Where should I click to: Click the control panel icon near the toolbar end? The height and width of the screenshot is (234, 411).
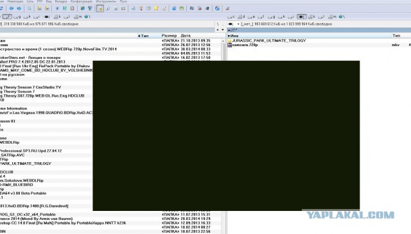click(217, 8)
